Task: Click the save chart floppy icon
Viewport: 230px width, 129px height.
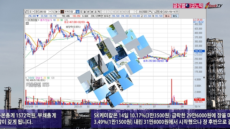Action: pyautogui.click(x=158, y=12)
